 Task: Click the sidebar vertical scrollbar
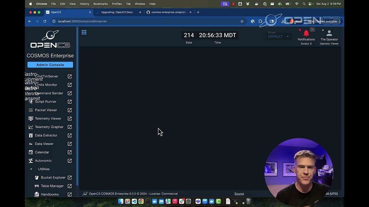[77, 106]
